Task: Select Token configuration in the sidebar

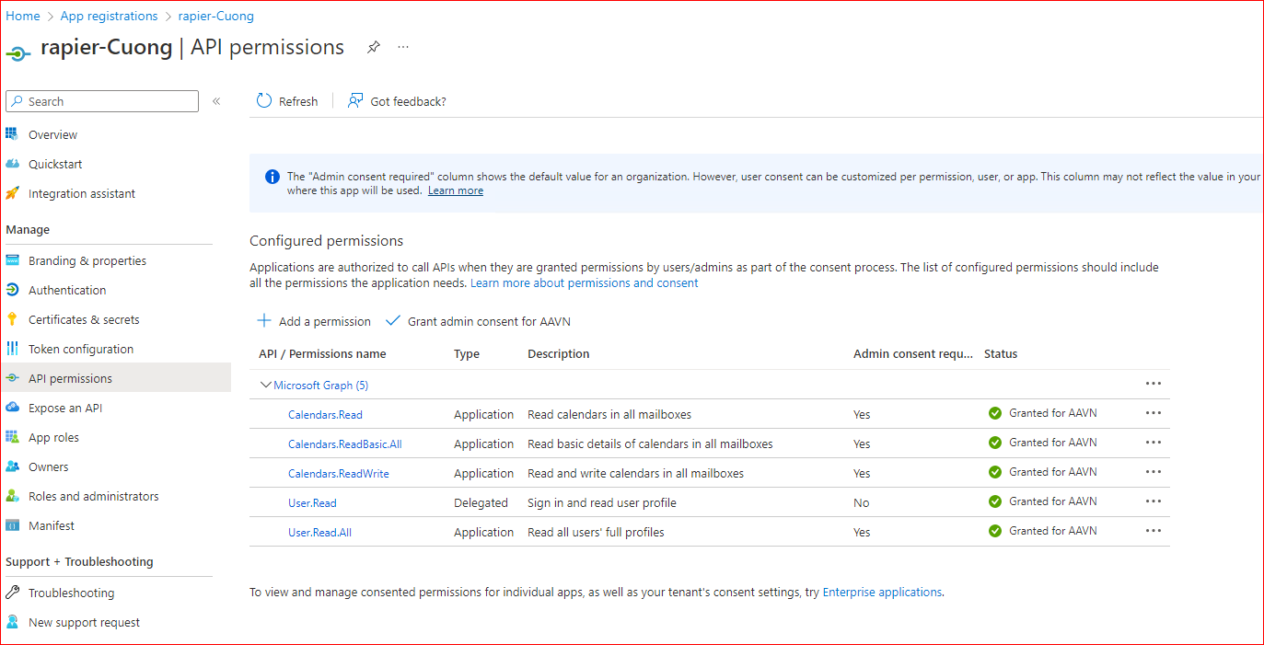Action: (81, 349)
